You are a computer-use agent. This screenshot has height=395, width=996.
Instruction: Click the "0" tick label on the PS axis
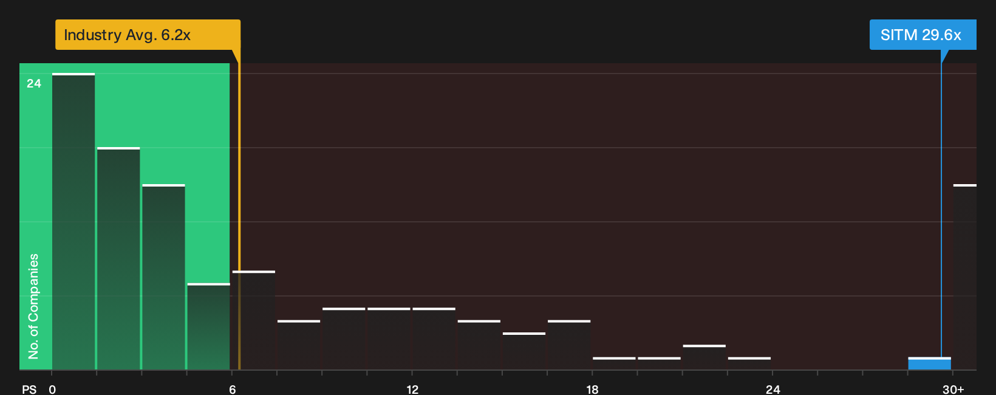coord(52,390)
